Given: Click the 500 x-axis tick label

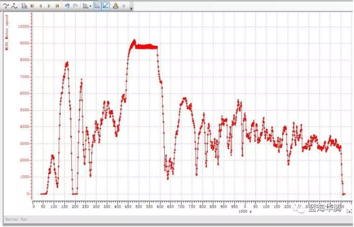Looking at the screenshot, I should pos(139,207).
